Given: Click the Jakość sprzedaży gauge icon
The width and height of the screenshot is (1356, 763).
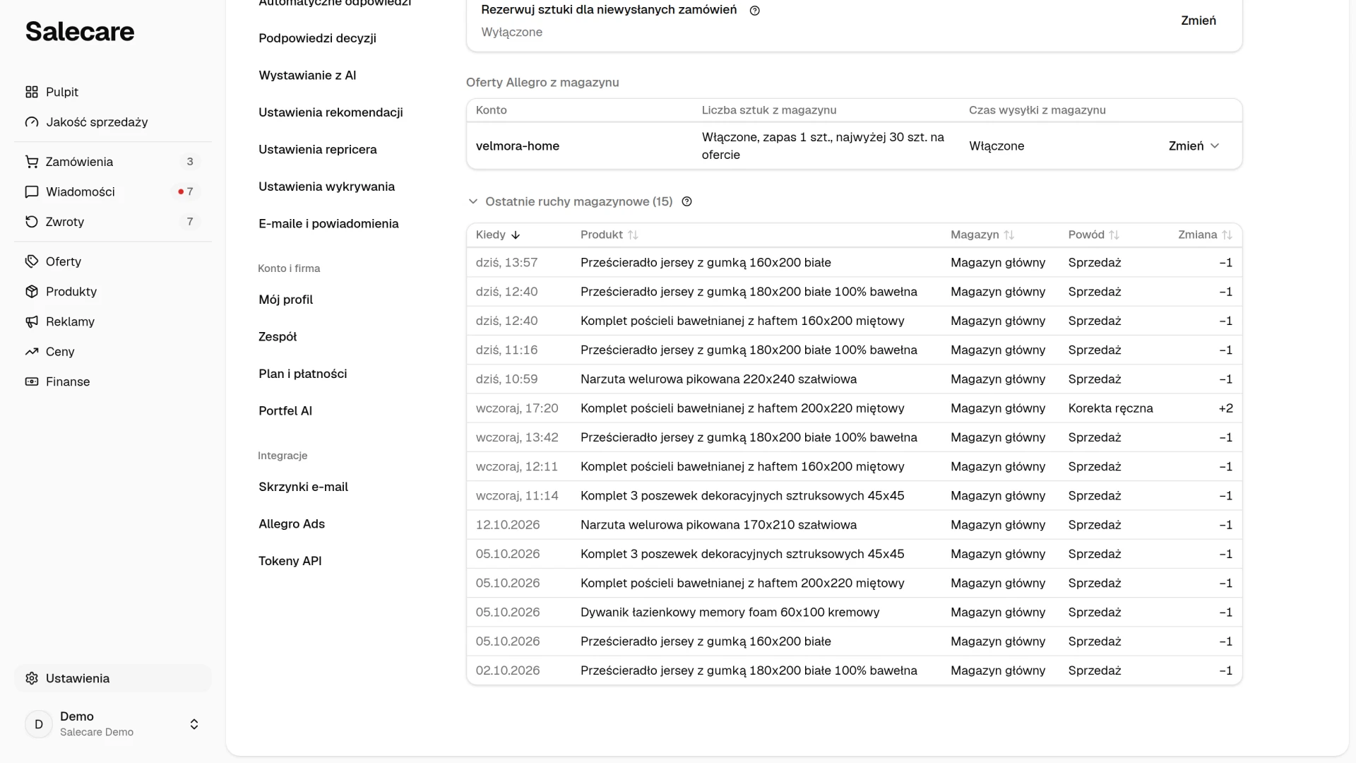Looking at the screenshot, I should point(32,122).
